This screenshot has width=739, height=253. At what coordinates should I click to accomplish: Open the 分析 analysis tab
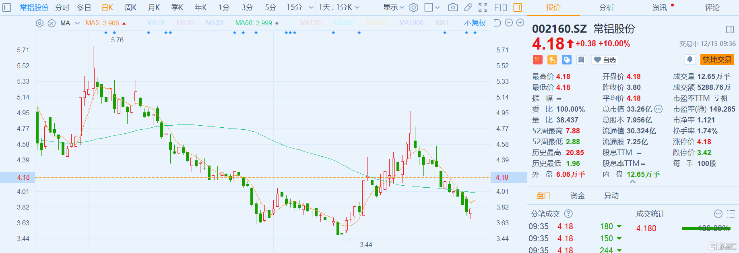pos(606,8)
